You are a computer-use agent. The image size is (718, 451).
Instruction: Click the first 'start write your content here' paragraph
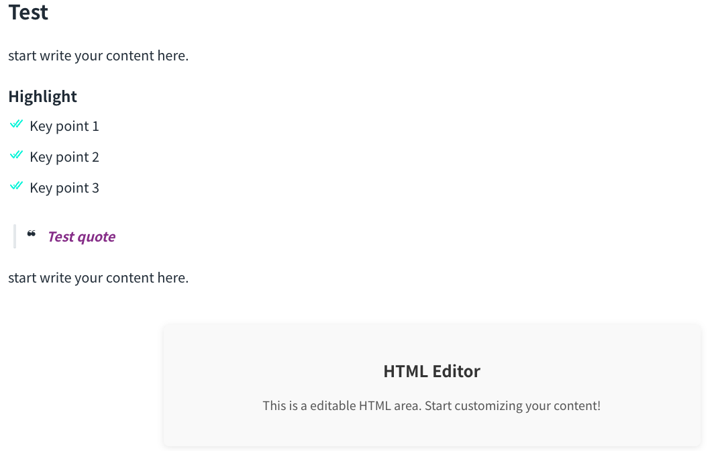tap(98, 56)
